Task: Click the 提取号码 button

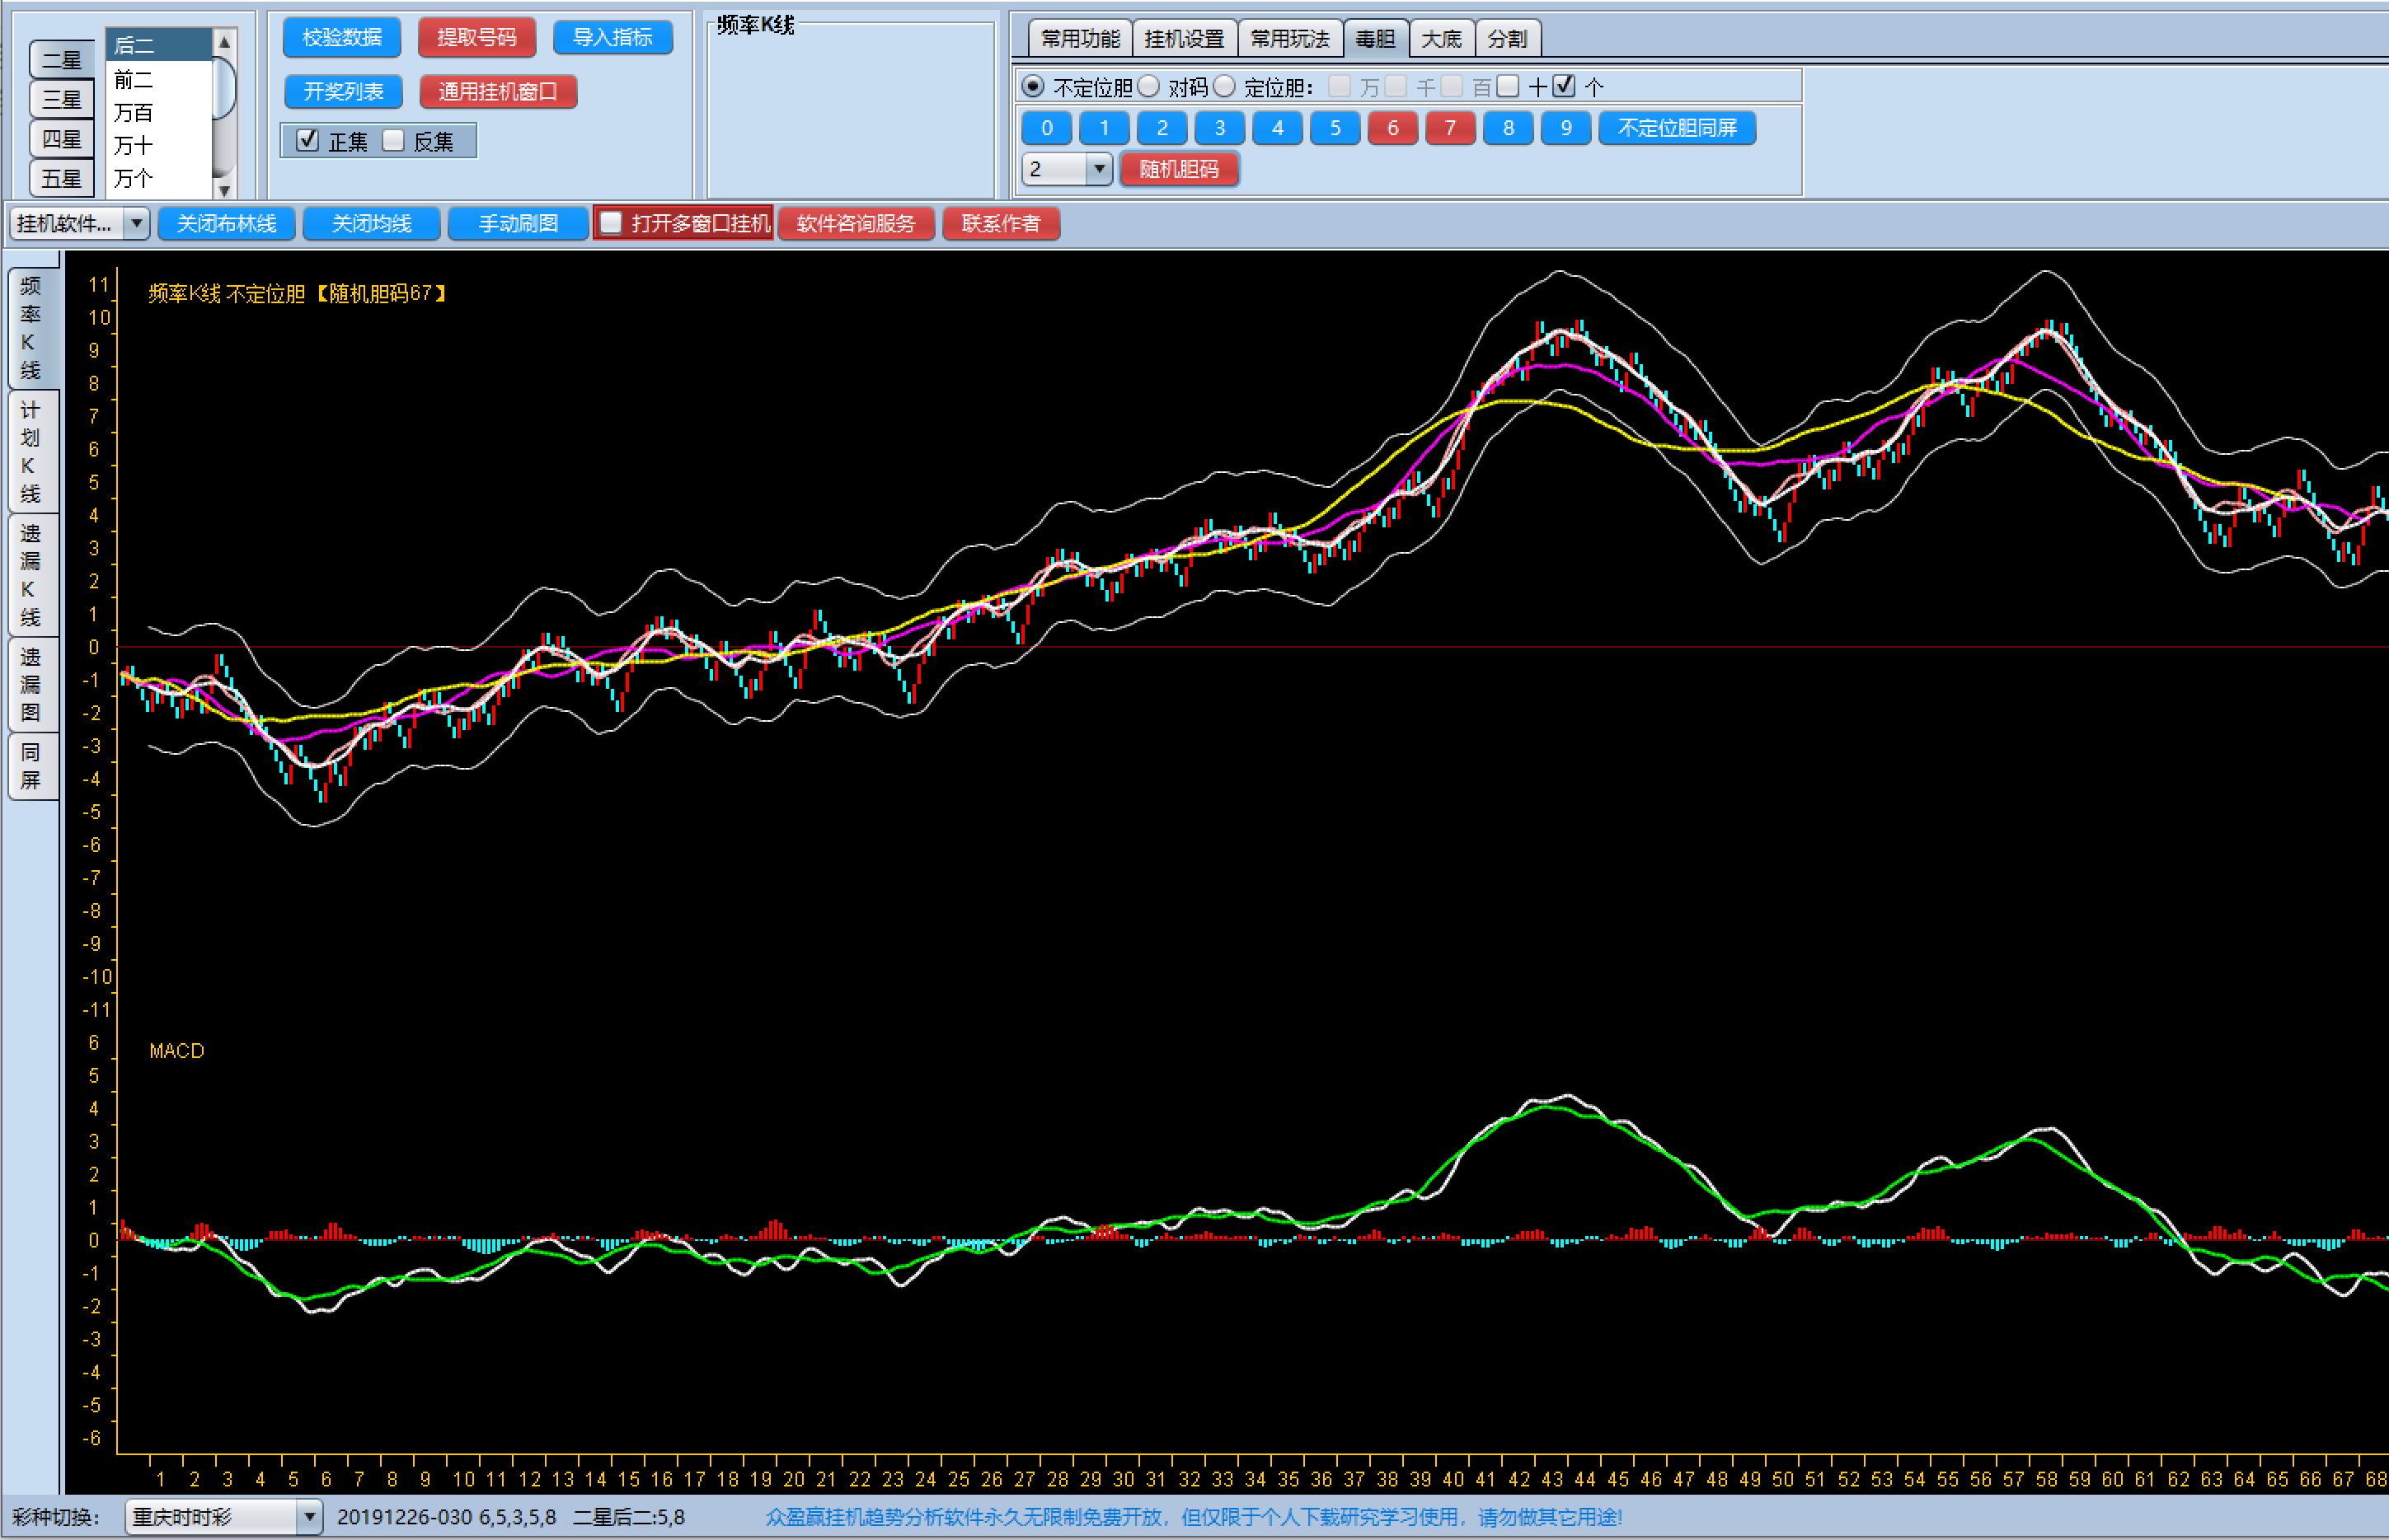Action: (477, 37)
